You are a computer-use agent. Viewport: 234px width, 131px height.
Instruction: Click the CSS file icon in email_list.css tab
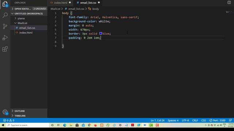click(x=78, y=3)
